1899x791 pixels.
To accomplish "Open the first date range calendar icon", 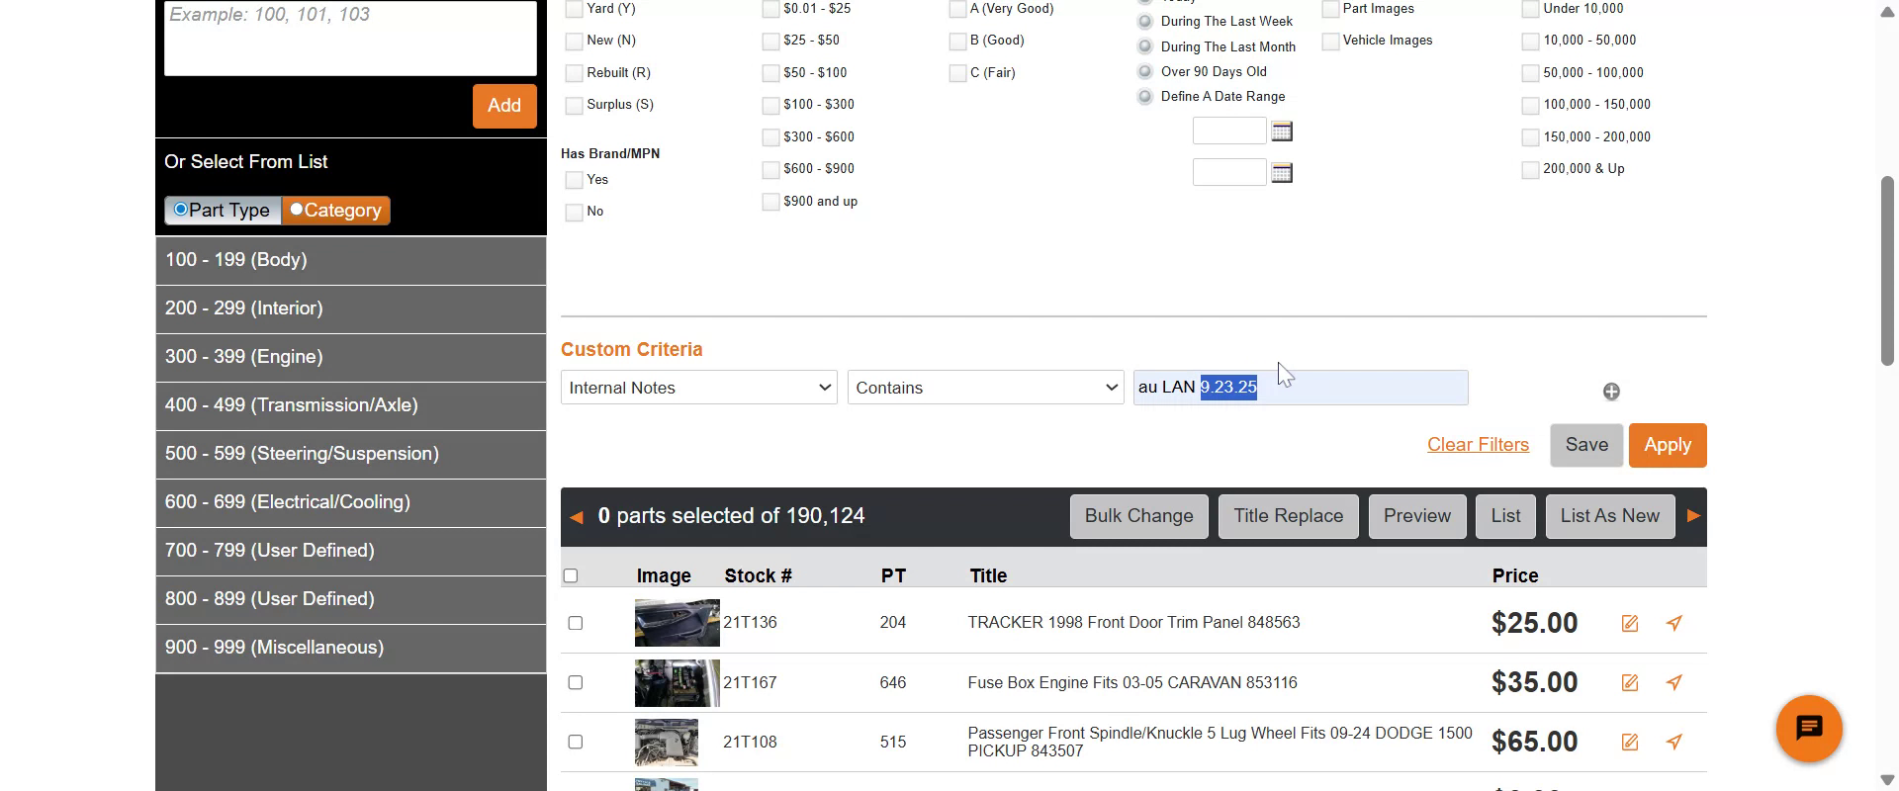I will point(1282,132).
